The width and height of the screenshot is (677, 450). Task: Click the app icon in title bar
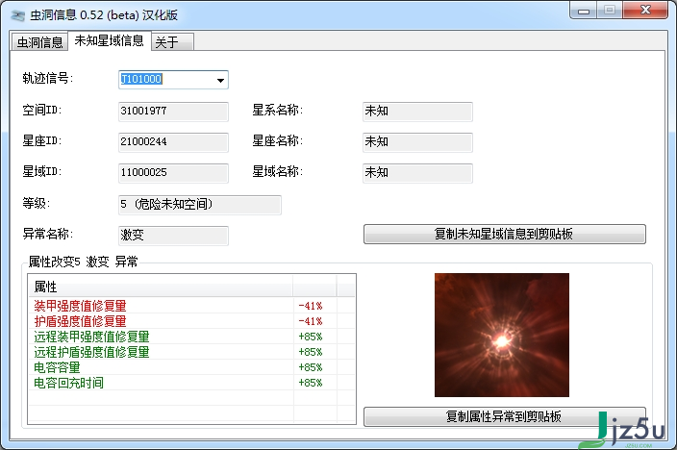tap(17, 16)
